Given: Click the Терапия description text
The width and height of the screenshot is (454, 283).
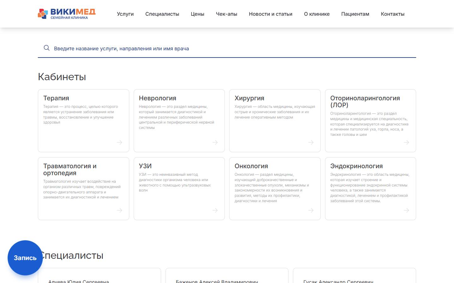Looking at the screenshot, I should tap(81, 114).
